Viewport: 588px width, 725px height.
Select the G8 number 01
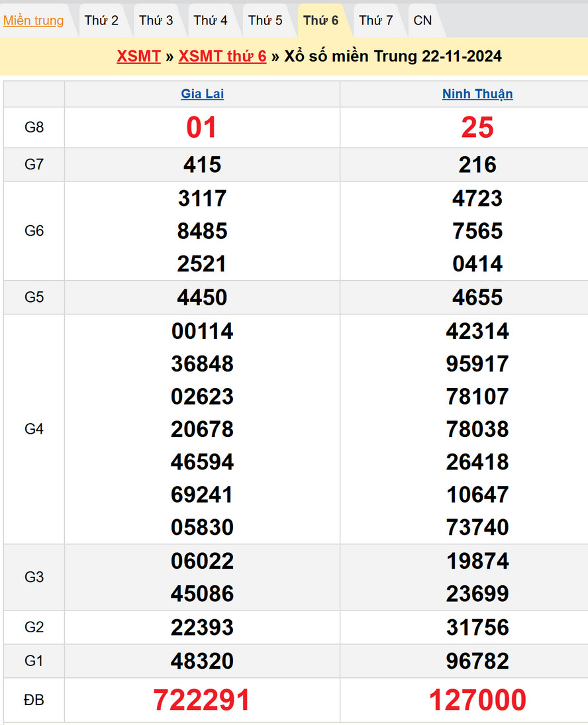point(202,127)
